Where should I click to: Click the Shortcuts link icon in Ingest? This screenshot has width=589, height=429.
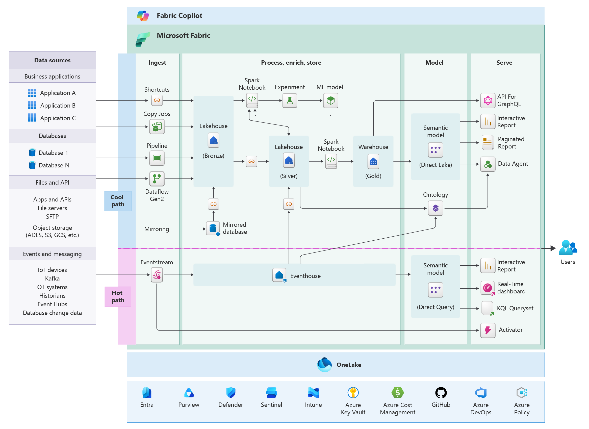point(157,100)
